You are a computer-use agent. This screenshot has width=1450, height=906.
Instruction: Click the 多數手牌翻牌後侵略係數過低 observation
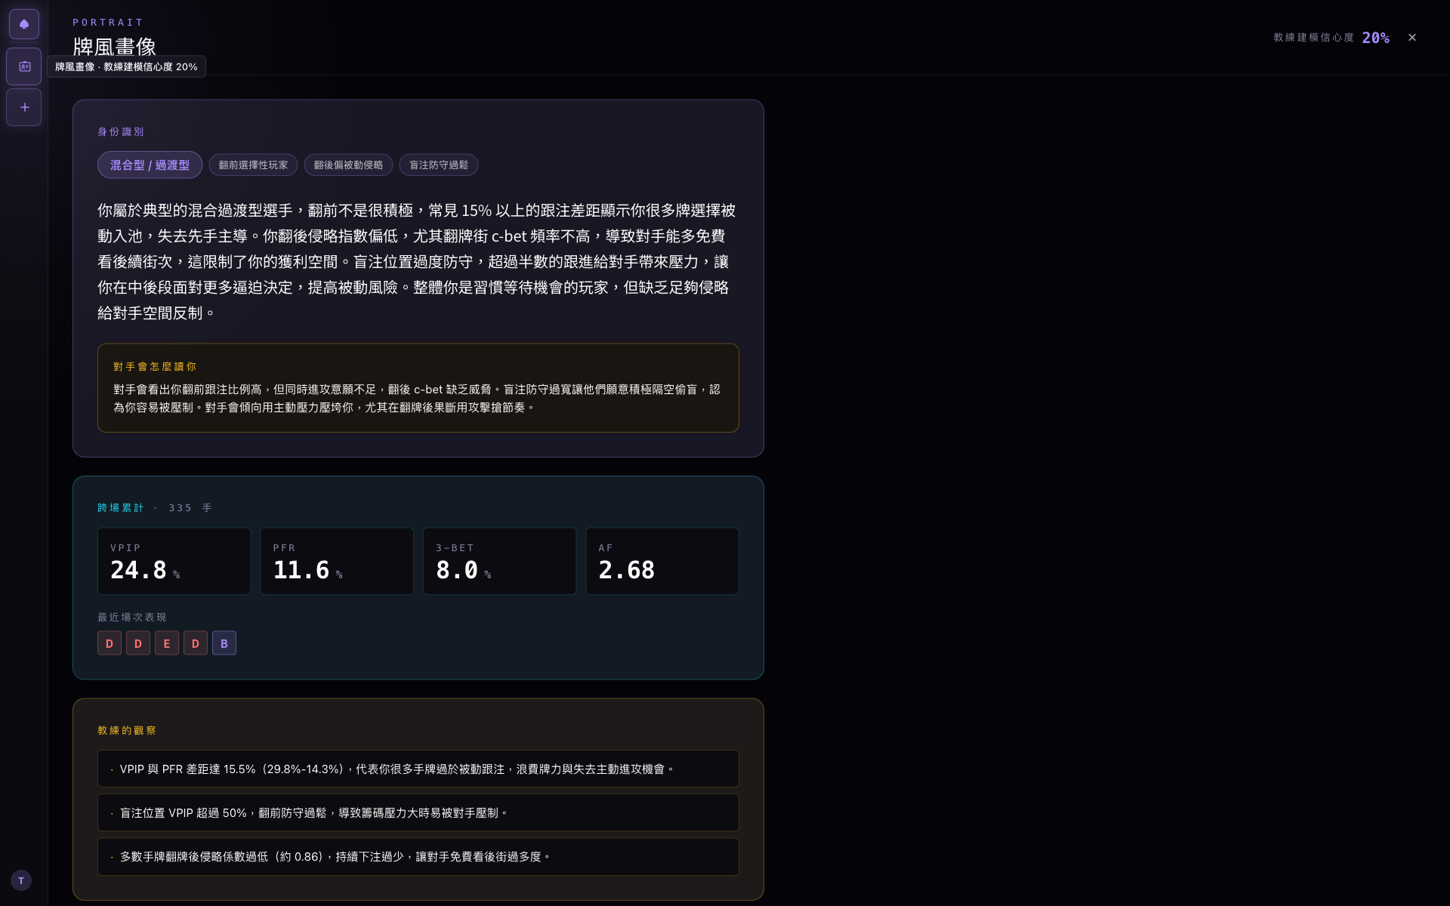[418, 856]
